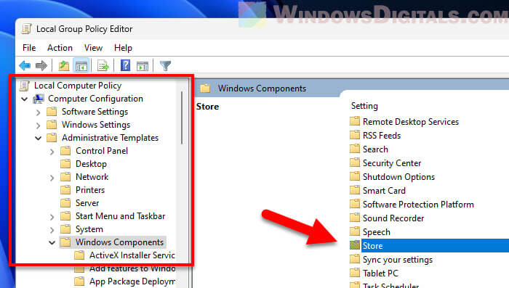Click the Security Center folder icon
509x288 pixels.
[355, 162]
